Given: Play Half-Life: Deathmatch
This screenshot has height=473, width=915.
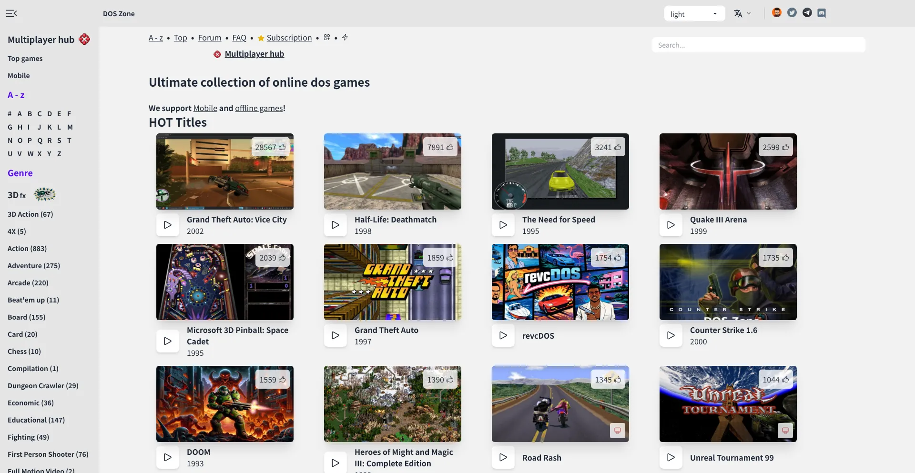Looking at the screenshot, I should click(x=335, y=225).
